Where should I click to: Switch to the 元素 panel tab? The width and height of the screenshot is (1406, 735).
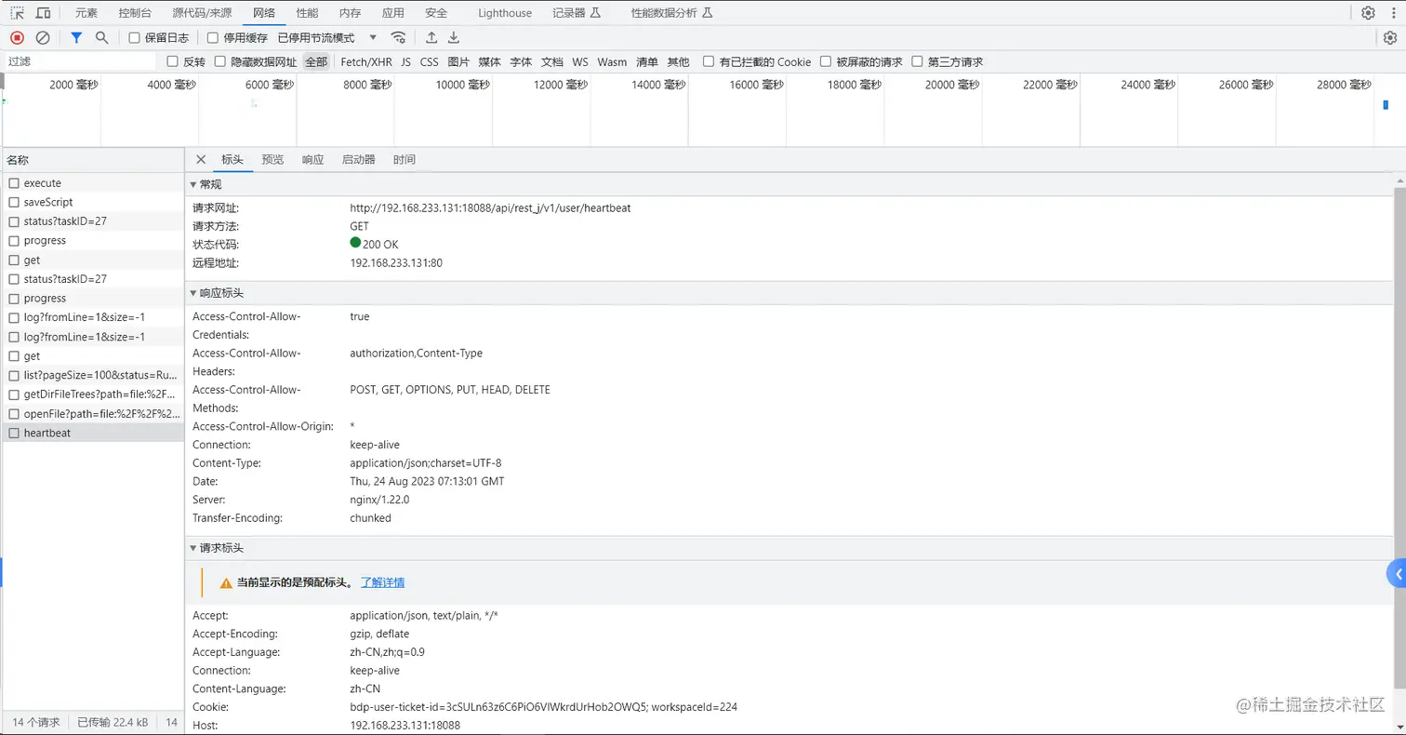[86, 13]
